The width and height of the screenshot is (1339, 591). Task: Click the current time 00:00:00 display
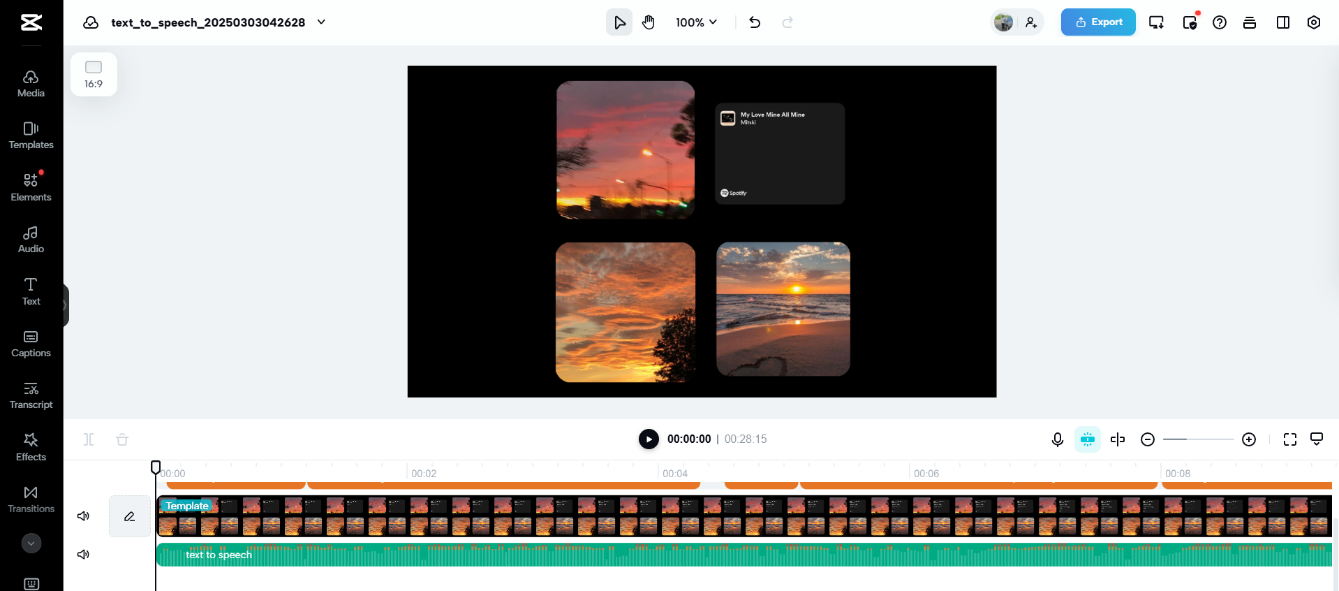pos(689,439)
